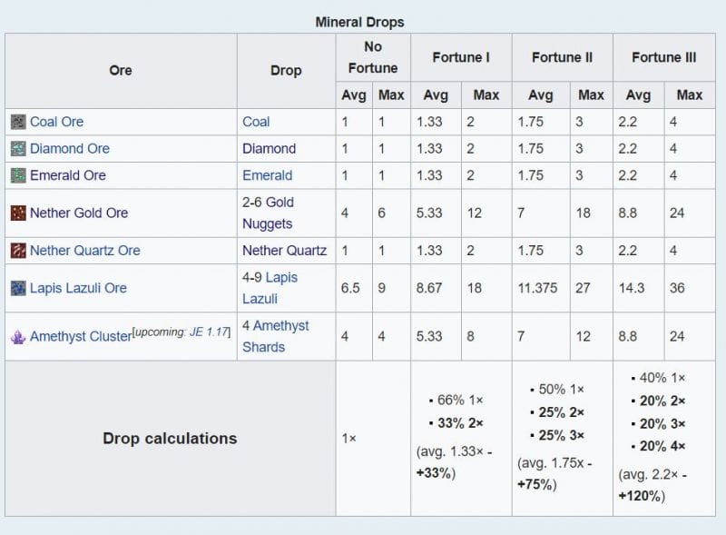Click the Lapis Lazuli Ore icon
Viewport: 726px width, 535px height.
pos(18,288)
